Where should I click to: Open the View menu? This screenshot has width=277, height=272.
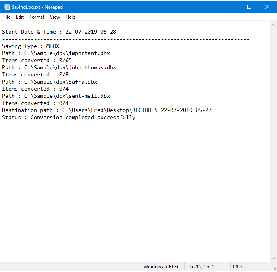pyautogui.click(x=55, y=17)
